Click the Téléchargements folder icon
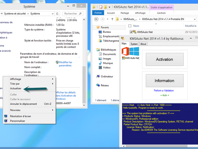Screen dimensions: 198x149 [x=100, y=41]
